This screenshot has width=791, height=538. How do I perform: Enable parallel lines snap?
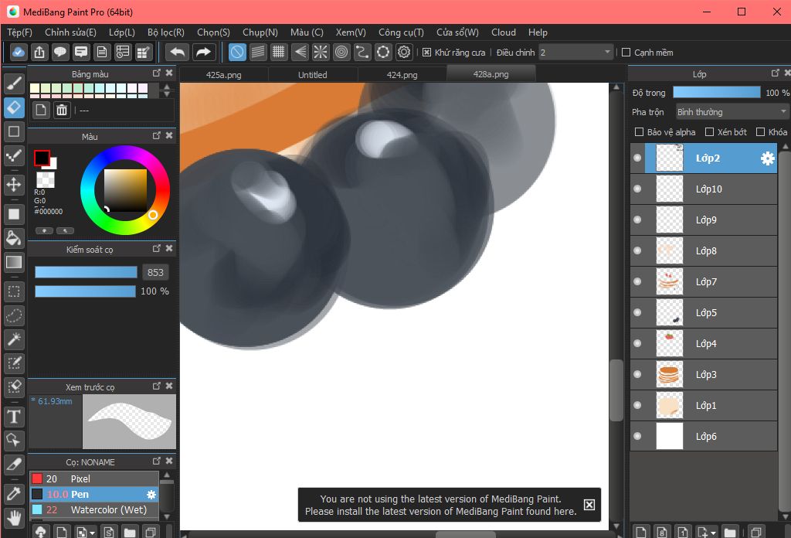tap(258, 52)
